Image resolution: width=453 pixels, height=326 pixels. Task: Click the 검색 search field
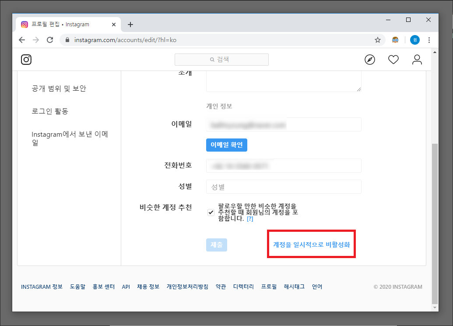point(221,60)
